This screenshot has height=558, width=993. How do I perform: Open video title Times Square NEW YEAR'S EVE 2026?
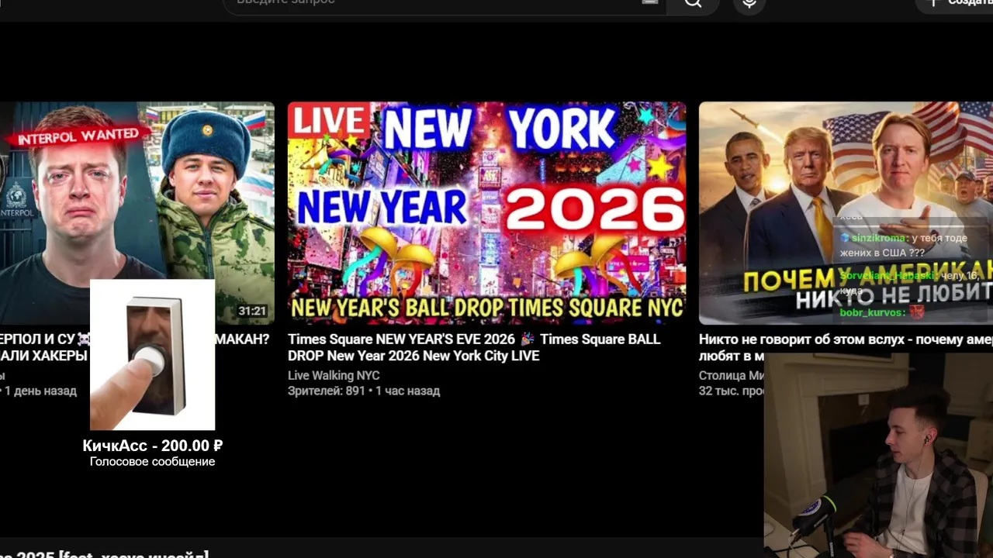474,347
